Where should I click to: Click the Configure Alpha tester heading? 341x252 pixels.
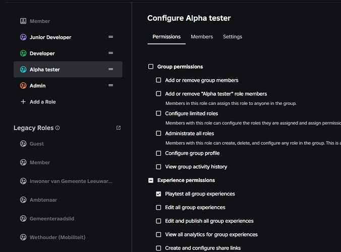[x=189, y=18]
